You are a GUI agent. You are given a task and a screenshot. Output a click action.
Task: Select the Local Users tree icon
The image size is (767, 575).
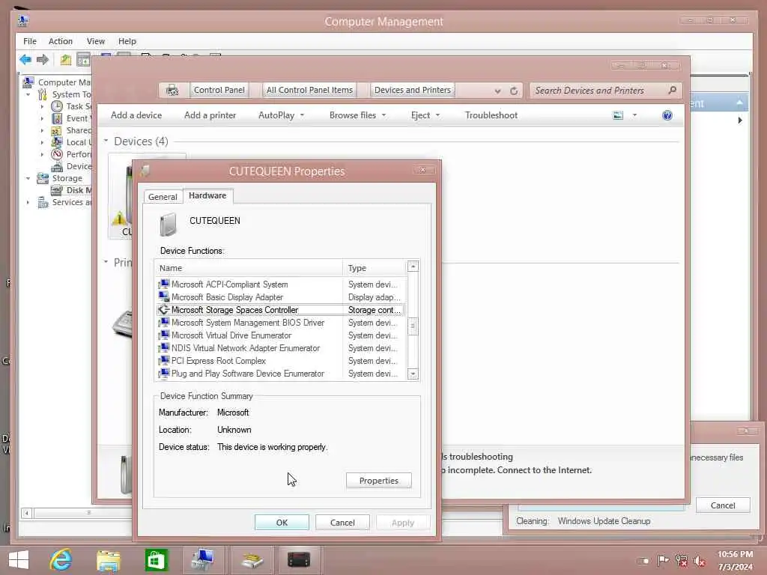pyautogui.click(x=57, y=142)
